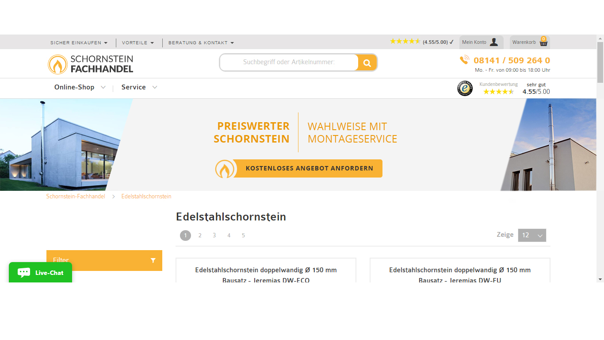Expand the Vorteile dropdown arrow
This screenshot has height=340, width=604.
click(x=153, y=42)
